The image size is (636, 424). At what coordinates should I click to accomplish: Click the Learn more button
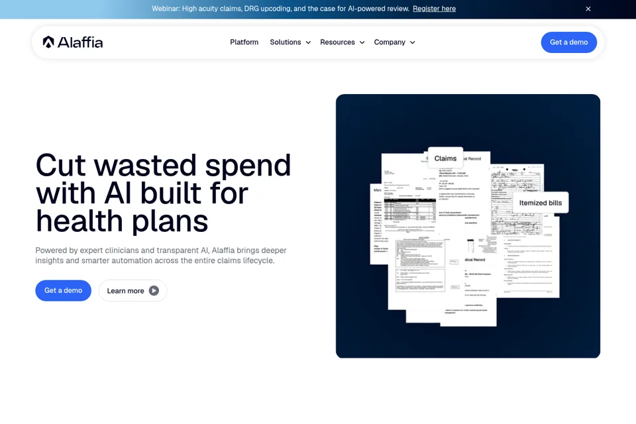(x=132, y=291)
